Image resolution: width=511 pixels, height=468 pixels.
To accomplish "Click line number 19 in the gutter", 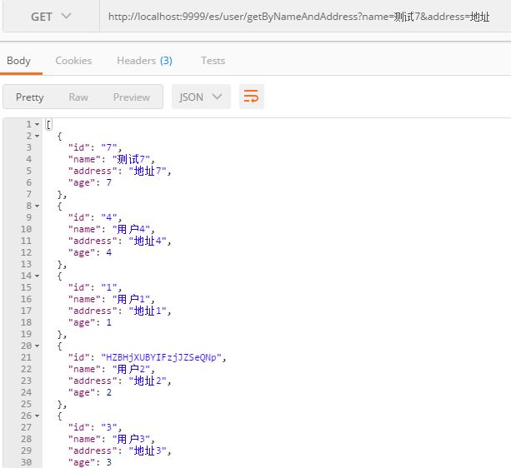I will tap(27, 334).
